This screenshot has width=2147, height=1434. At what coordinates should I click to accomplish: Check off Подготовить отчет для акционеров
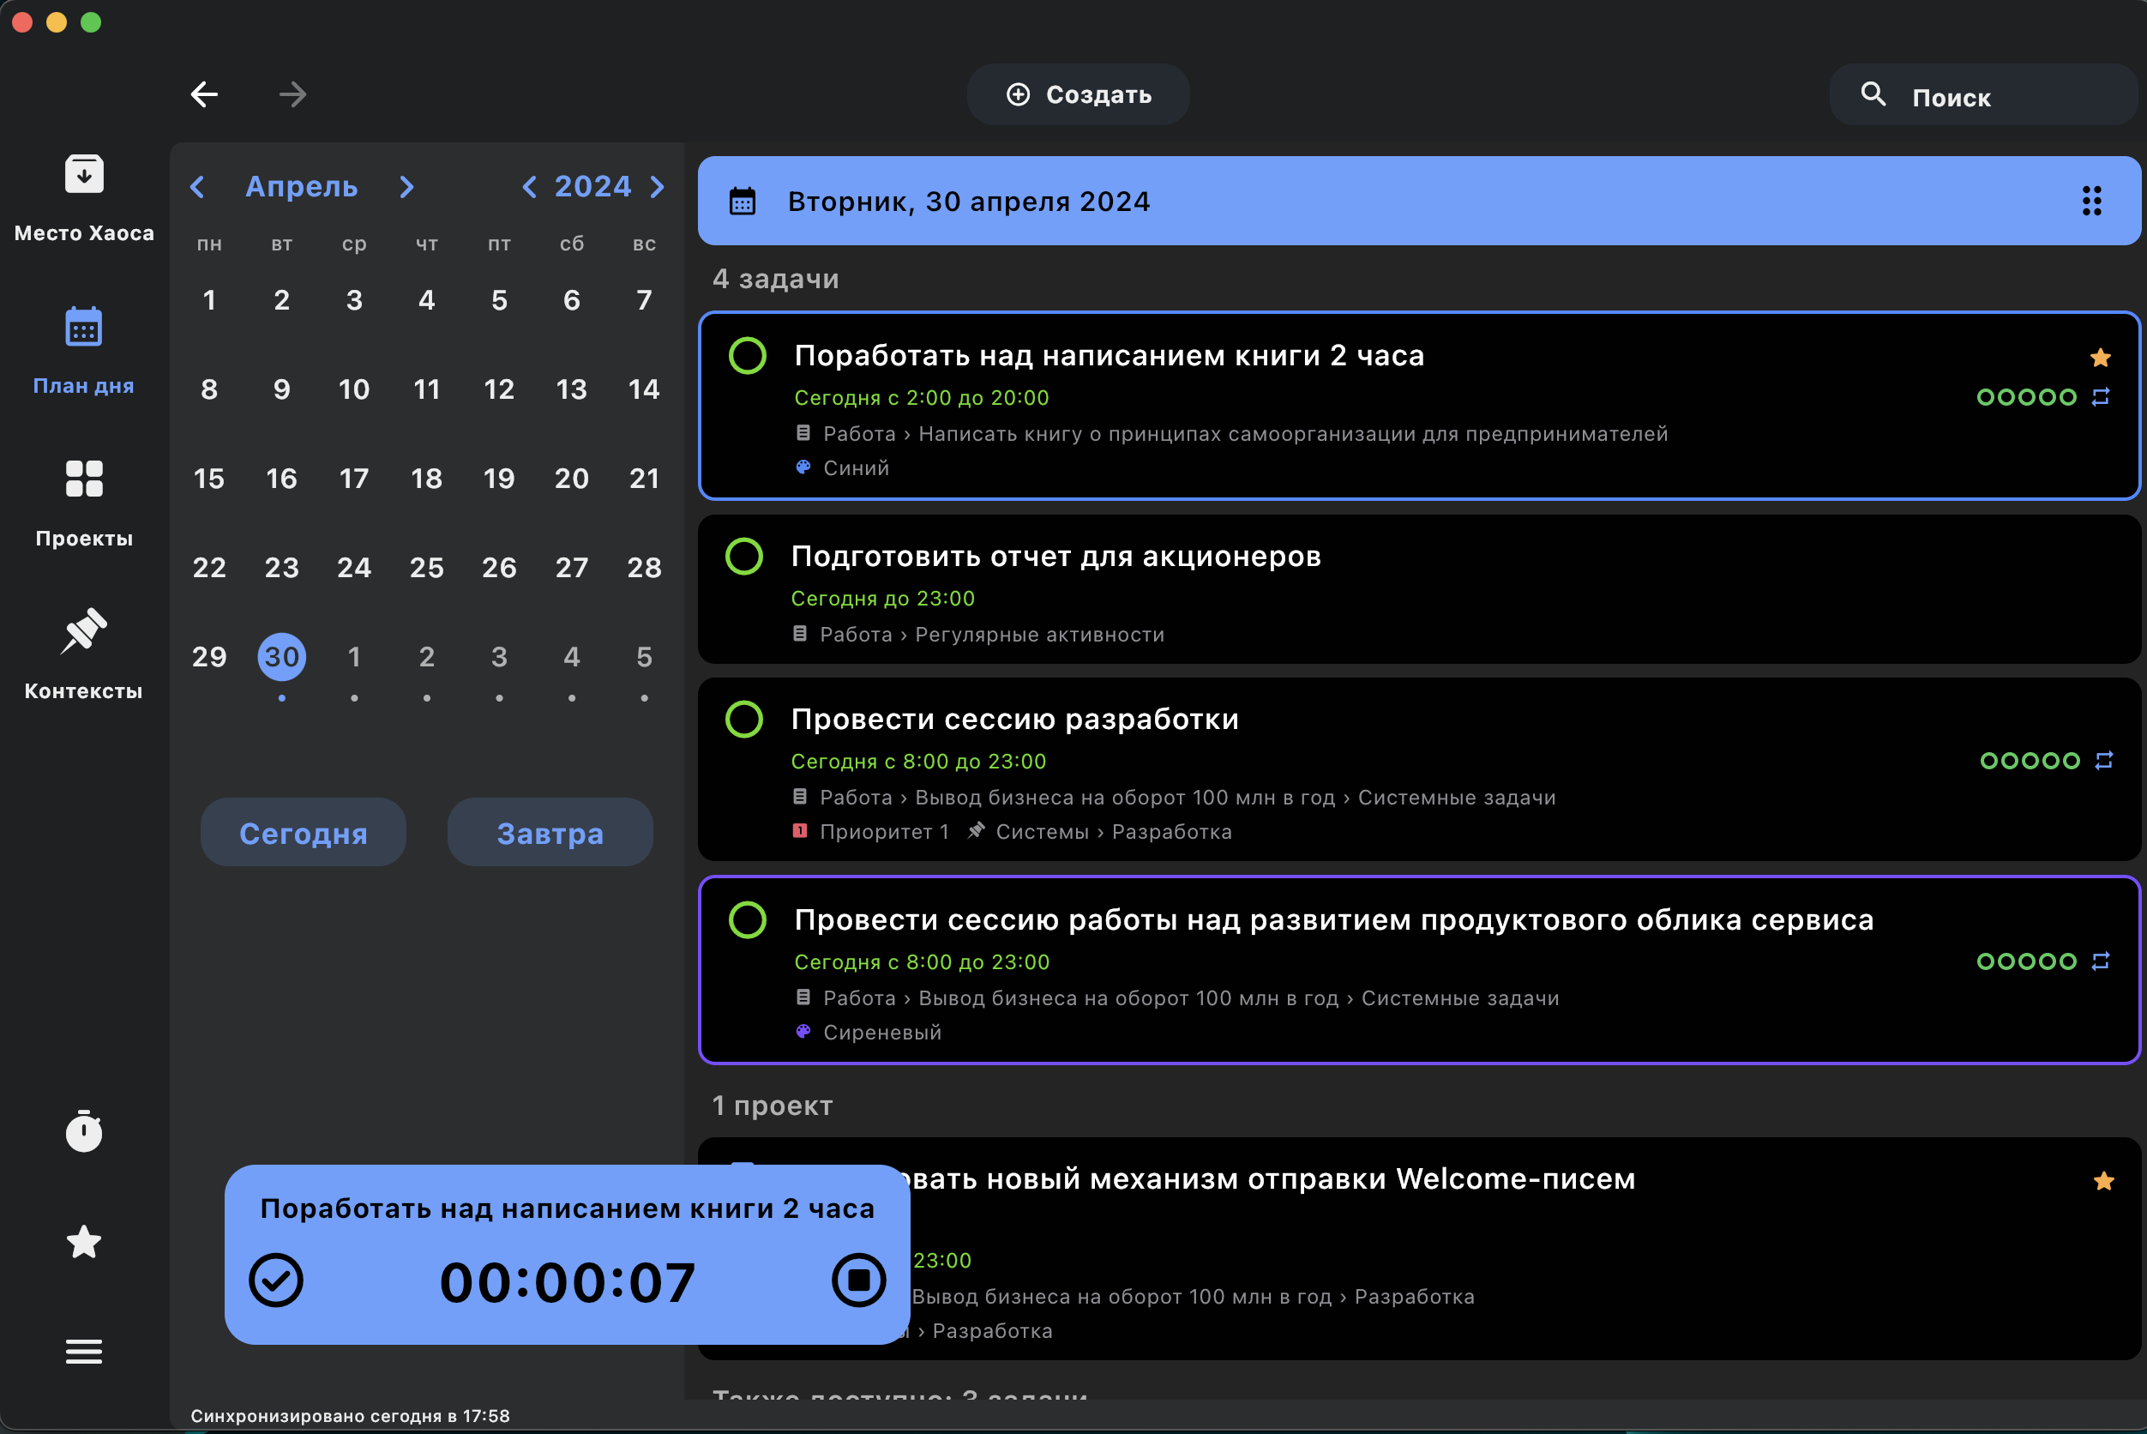coord(743,556)
